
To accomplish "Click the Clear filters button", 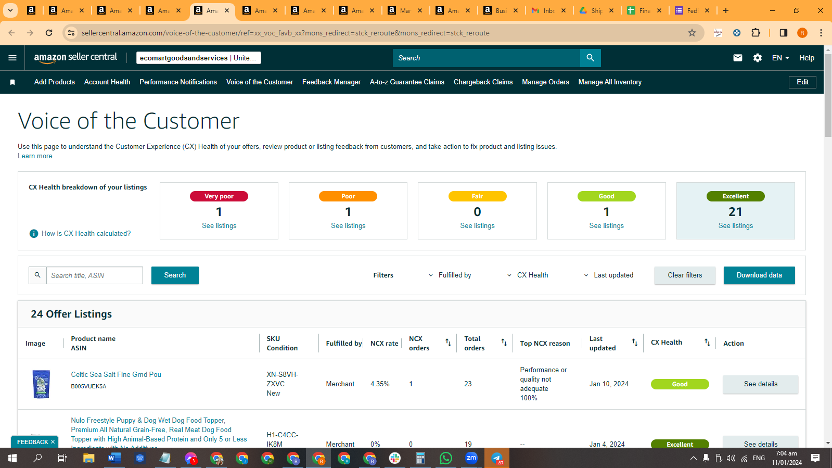I will (x=685, y=275).
